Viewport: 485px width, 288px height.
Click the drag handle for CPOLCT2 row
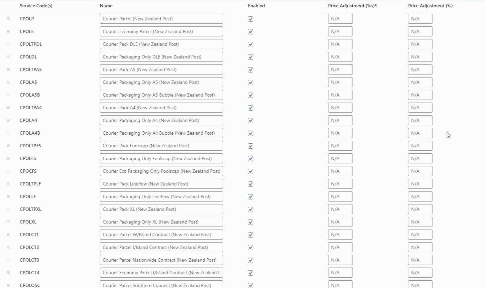[x=8, y=247]
